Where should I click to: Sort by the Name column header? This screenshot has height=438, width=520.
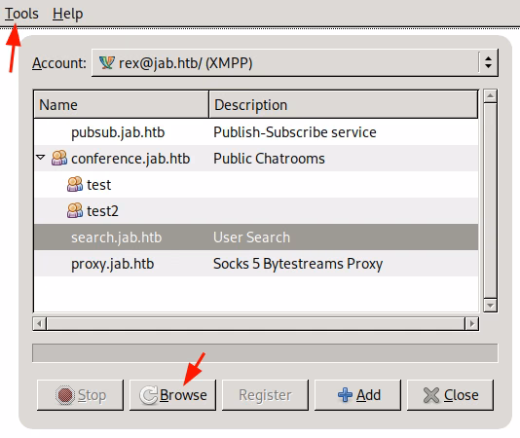(121, 105)
